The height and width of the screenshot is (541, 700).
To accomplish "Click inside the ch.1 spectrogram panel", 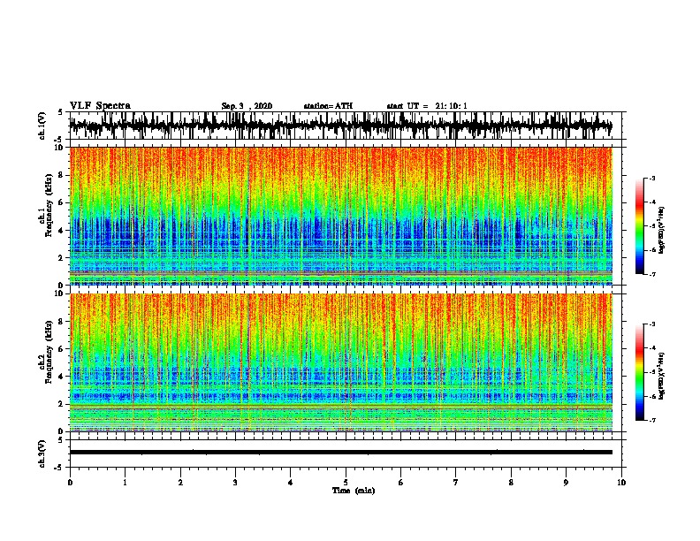I will coord(340,216).
